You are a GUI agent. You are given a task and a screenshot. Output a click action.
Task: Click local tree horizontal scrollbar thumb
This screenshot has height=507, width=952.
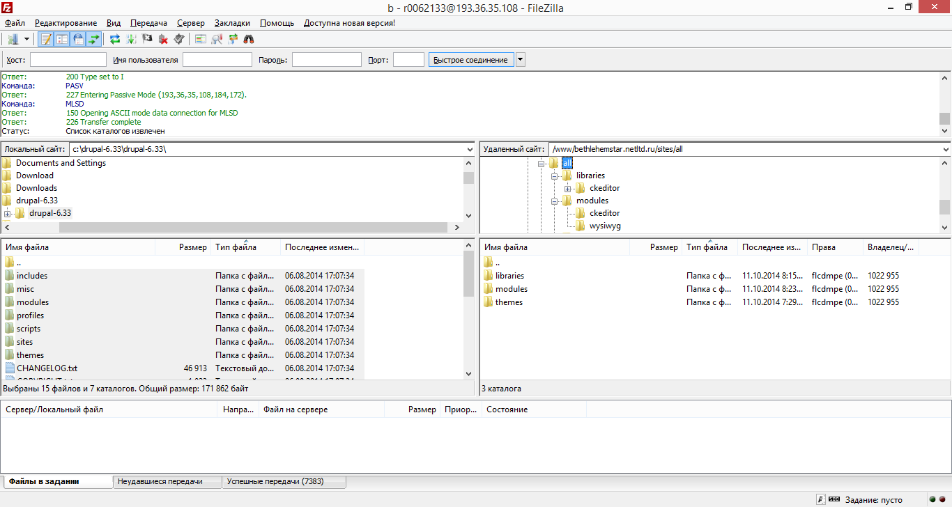pyautogui.click(x=253, y=227)
